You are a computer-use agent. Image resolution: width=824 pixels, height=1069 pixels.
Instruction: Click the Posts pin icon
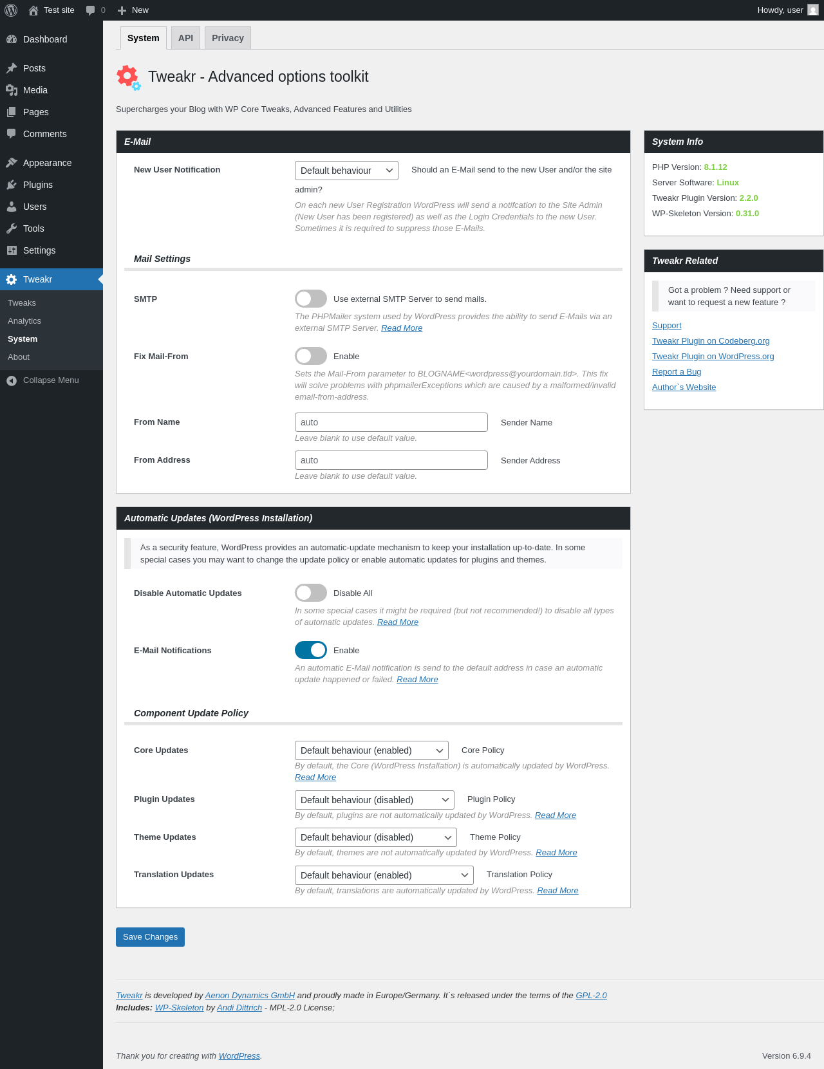[12, 68]
